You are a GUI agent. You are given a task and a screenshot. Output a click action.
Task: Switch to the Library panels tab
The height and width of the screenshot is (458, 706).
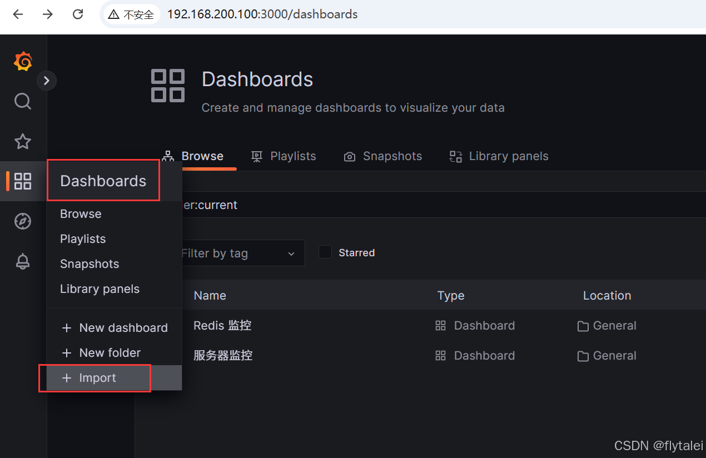[499, 156]
